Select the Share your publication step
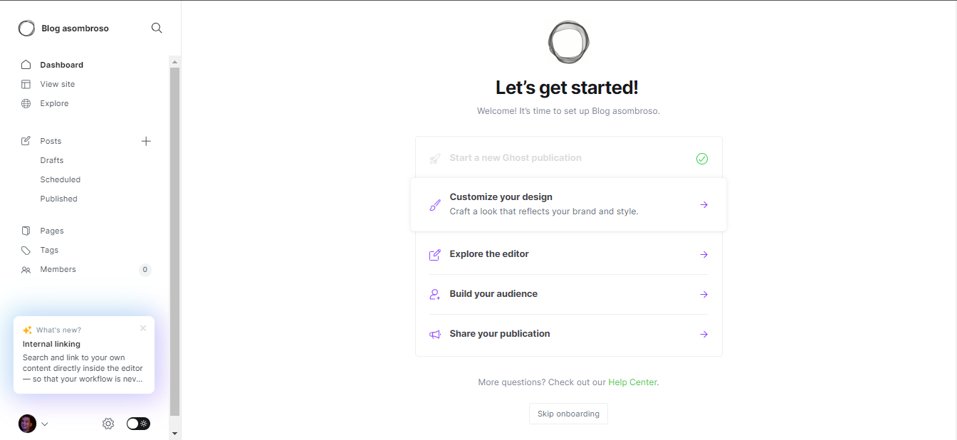The image size is (957, 440). coord(569,334)
